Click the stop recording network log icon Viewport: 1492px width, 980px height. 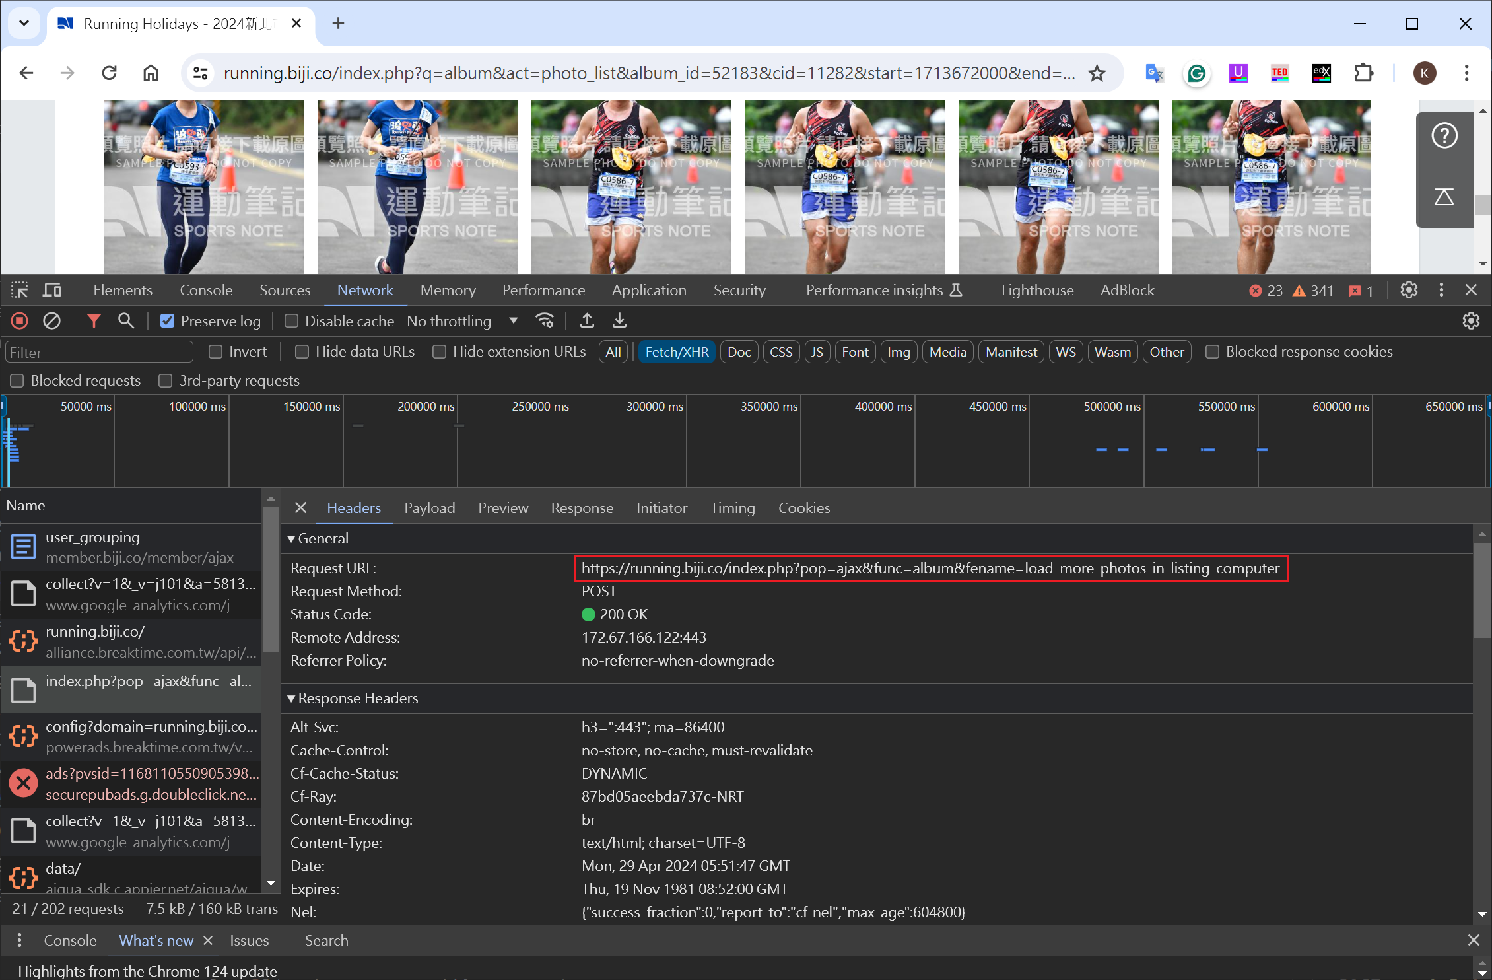(20, 321)
